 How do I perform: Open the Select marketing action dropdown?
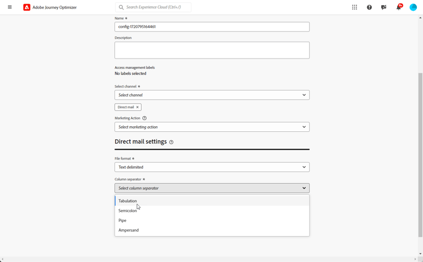pos(212,127)
